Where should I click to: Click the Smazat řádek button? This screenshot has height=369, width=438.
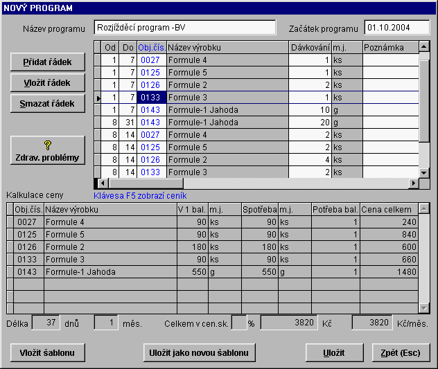pyautogui.click(x=48, y=104)
